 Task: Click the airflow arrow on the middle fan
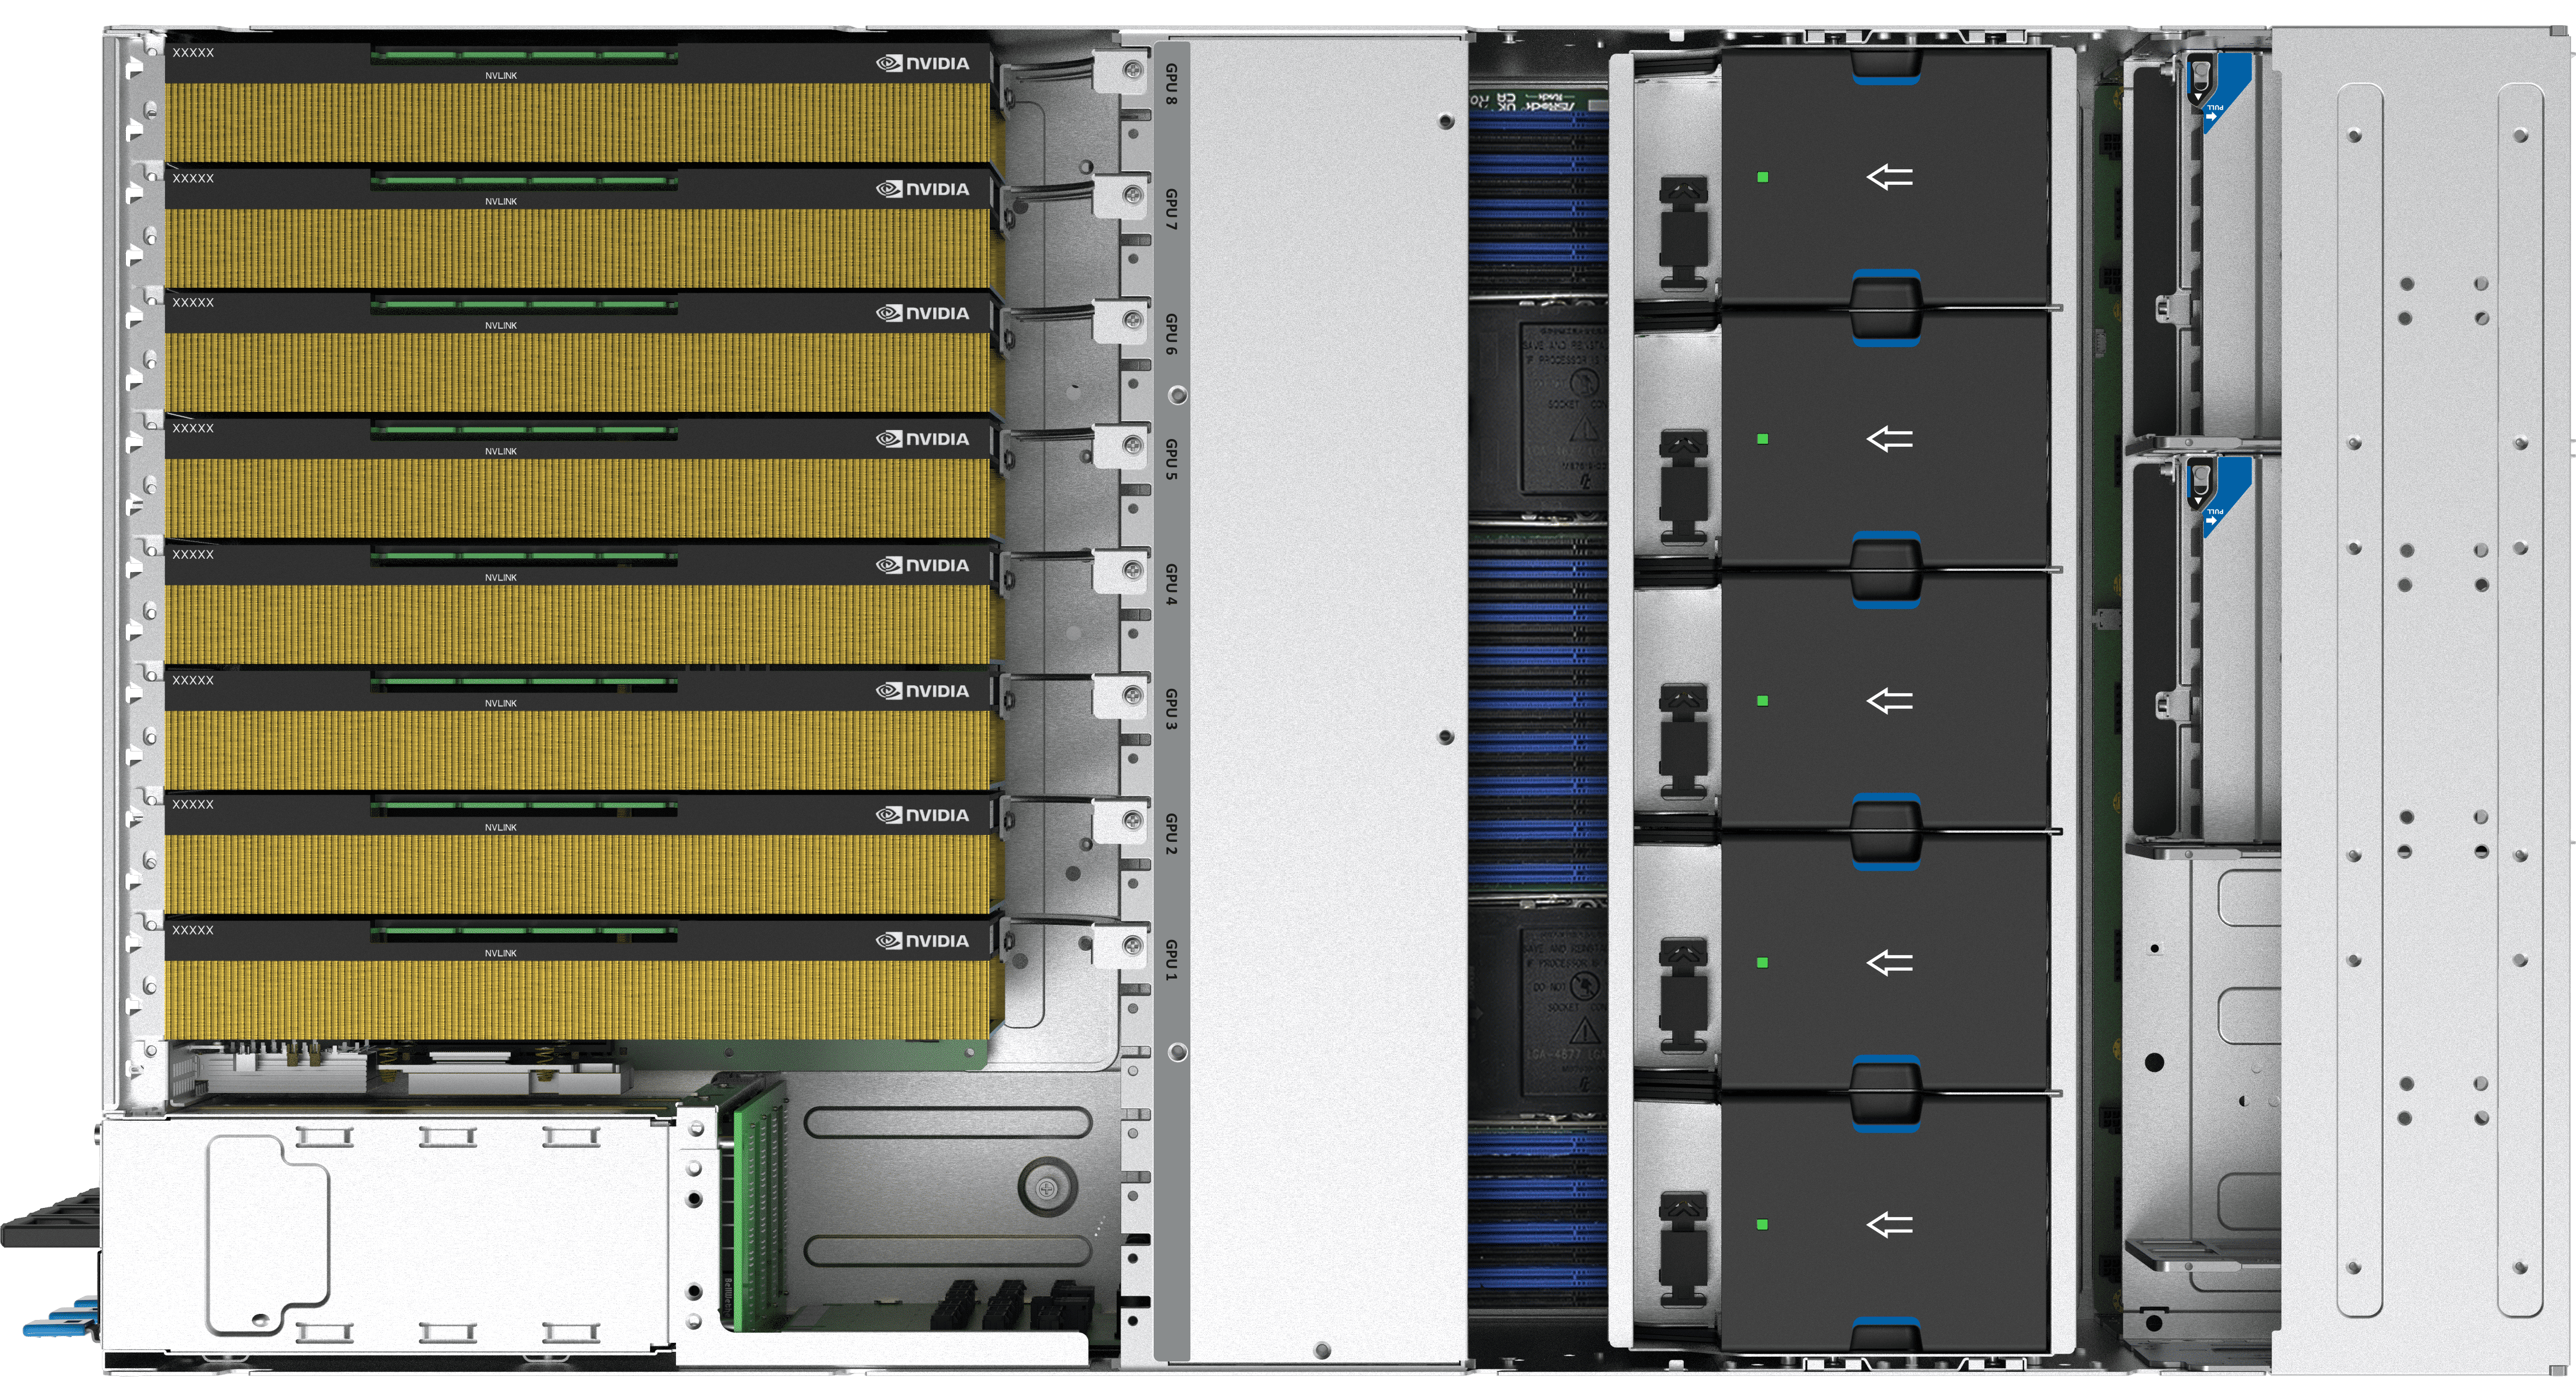pos(1889,702)
